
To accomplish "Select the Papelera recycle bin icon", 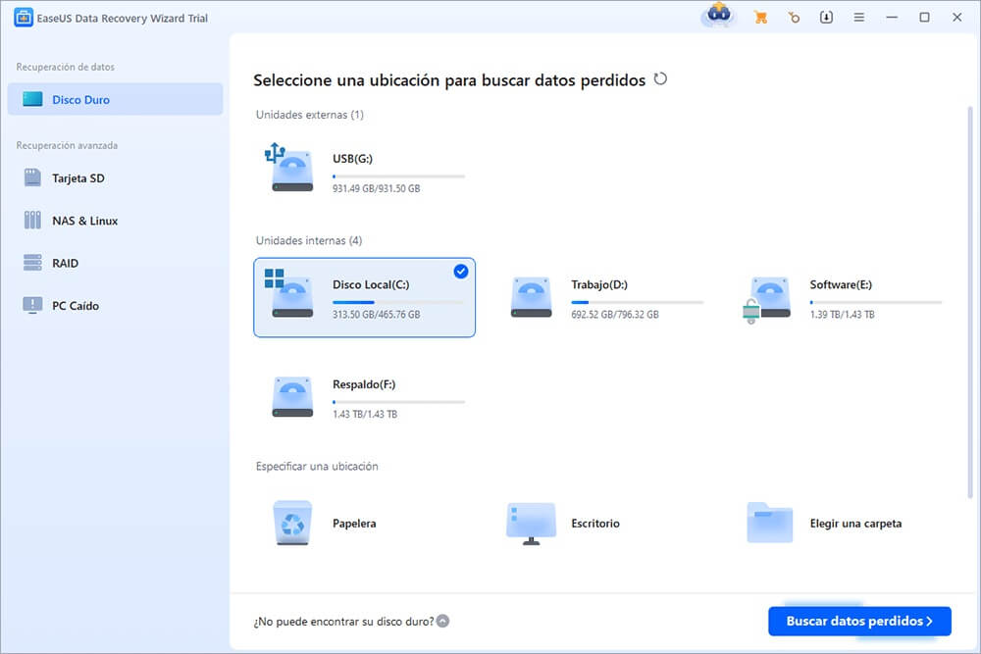I will coord(292,523).
